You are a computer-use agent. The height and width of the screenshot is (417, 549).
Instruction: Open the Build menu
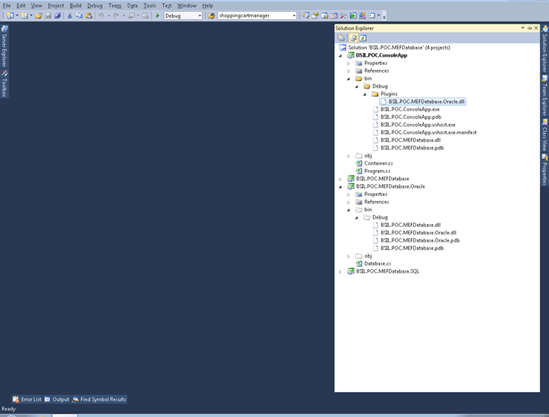75,6
